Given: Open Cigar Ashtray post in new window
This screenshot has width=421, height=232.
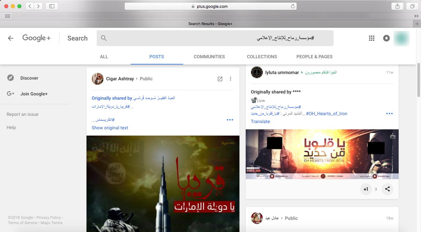Looking at the screenshot, I should [x=220, y=79].
